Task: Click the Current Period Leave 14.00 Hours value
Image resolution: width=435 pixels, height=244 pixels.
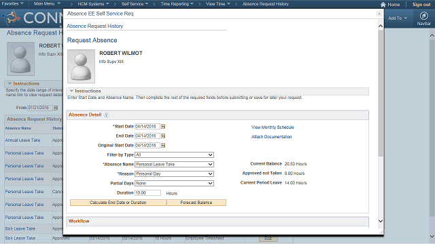Action: pyautogui.click(x=296, y=183)
